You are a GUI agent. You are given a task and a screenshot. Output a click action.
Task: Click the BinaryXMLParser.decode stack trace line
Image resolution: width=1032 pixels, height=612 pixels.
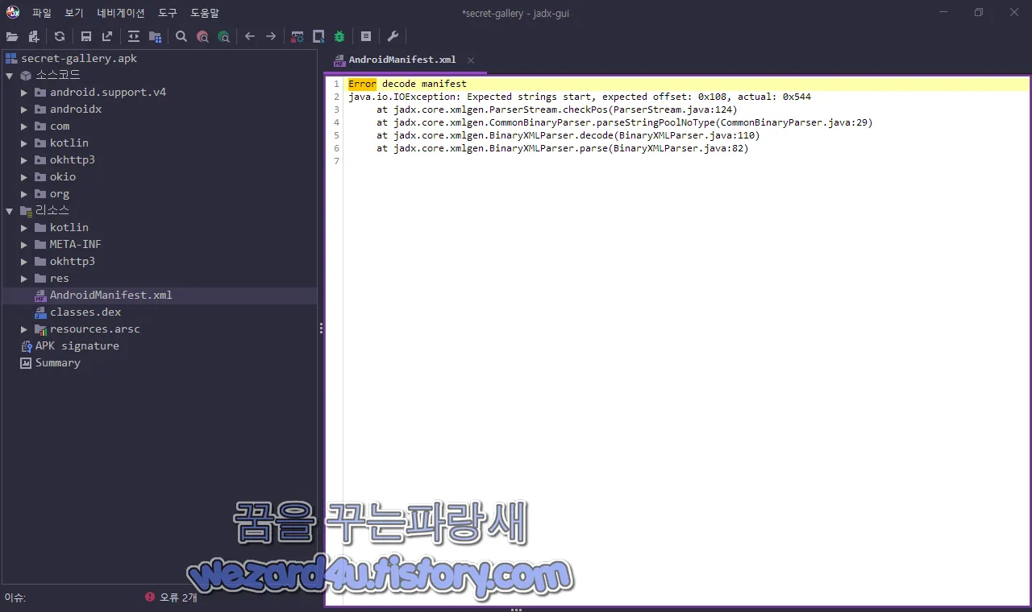coord(568,135)
